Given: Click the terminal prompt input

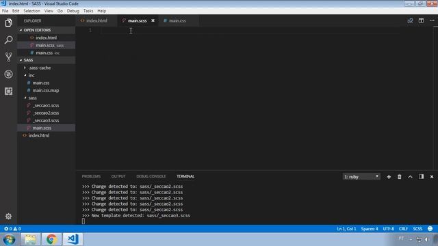Looking at the screenshot, I should [83, 221].
